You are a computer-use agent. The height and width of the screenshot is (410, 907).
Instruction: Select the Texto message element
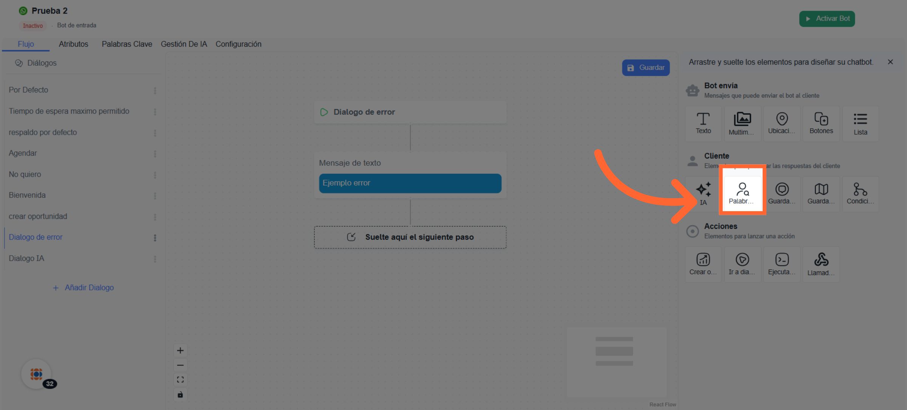pyautogui.click(x=703, y=123)
